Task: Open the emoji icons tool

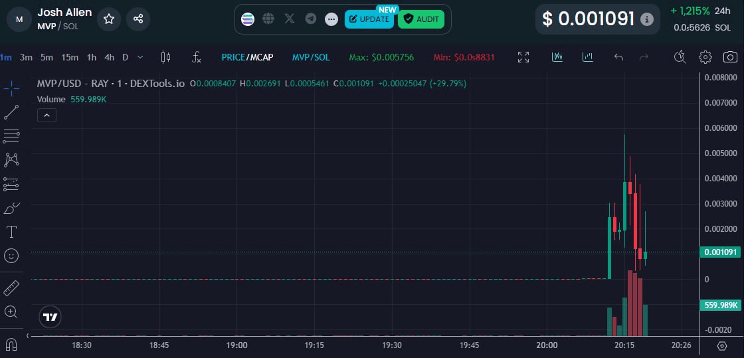Action: pos(11,256)
